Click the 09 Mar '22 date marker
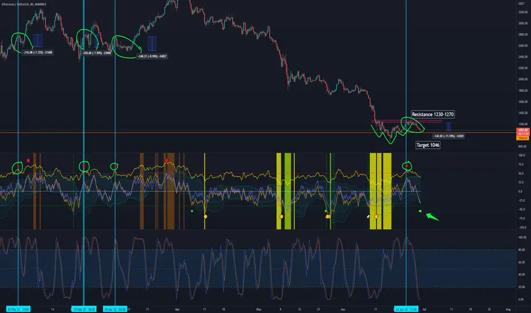Image resolution: width=531 pixels, height=313 pixels. 115,309
